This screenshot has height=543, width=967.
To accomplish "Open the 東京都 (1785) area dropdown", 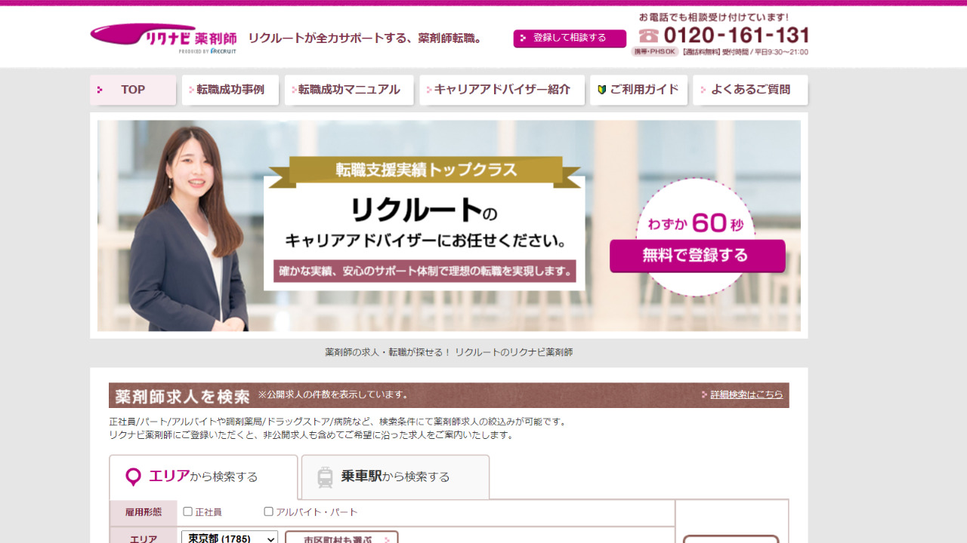I will tap(230, 539).
